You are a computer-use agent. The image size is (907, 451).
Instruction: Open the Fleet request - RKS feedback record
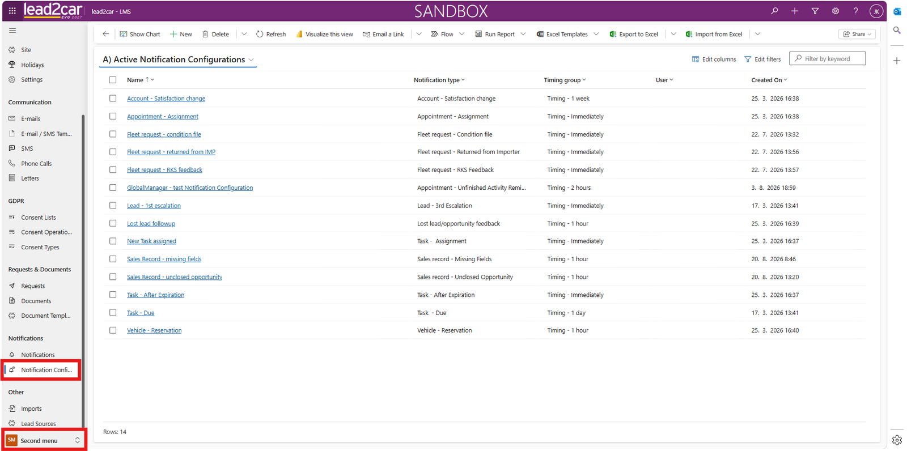click(164, 170)
